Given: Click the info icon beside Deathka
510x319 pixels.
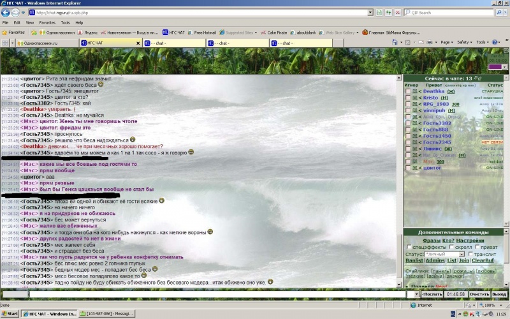Looking at the screenshot, I should click(x=414, y=91).
